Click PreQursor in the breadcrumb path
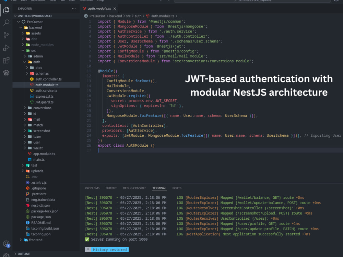The image size is (343, 257). click(x=97, y=16)
